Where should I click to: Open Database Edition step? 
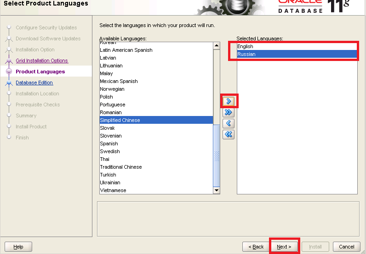[x=34, y=83]
